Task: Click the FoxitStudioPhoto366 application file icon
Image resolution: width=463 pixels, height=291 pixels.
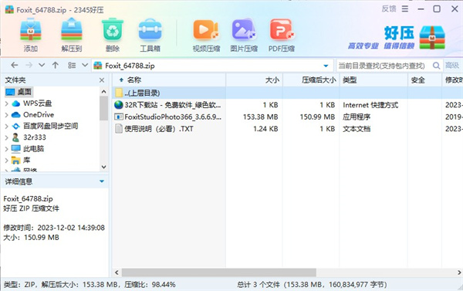Action: click(x=119, y=117)
